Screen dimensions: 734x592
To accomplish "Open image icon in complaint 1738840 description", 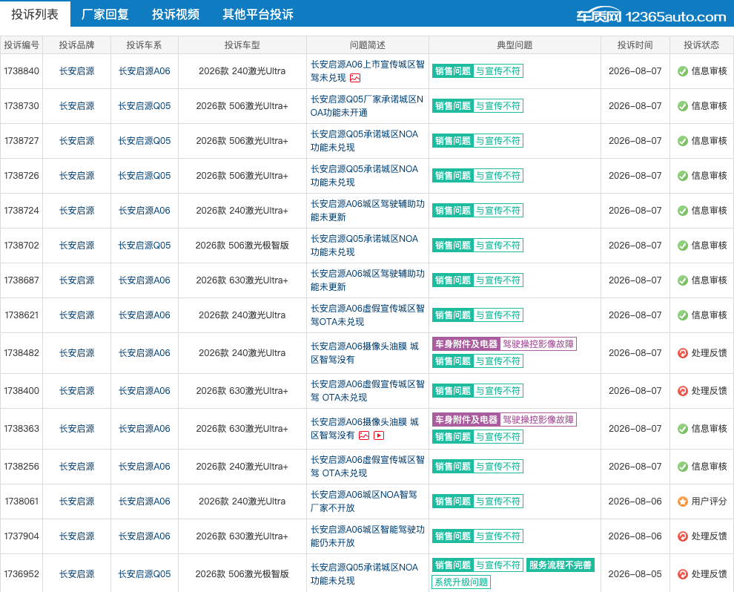I will tap(355, 78).
